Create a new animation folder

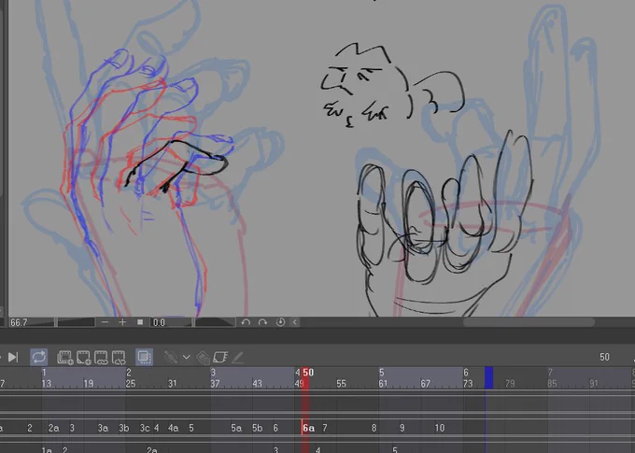(64, 357)
